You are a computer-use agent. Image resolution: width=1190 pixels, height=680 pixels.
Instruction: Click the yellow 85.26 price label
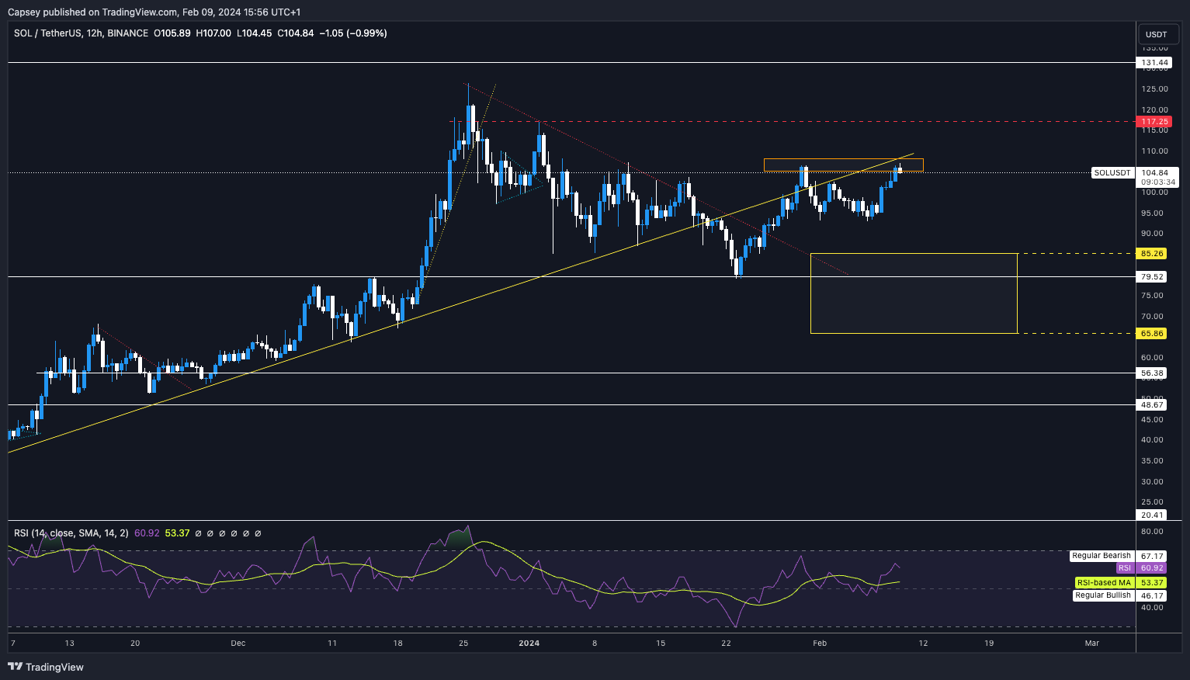[x=1153, y=254]
